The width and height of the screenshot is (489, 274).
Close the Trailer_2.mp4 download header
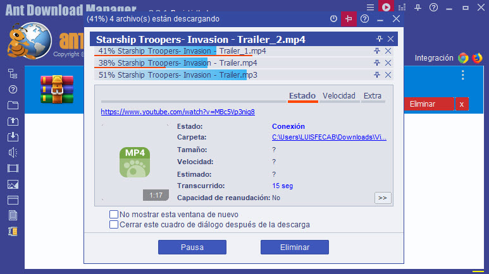click(390, 39)
